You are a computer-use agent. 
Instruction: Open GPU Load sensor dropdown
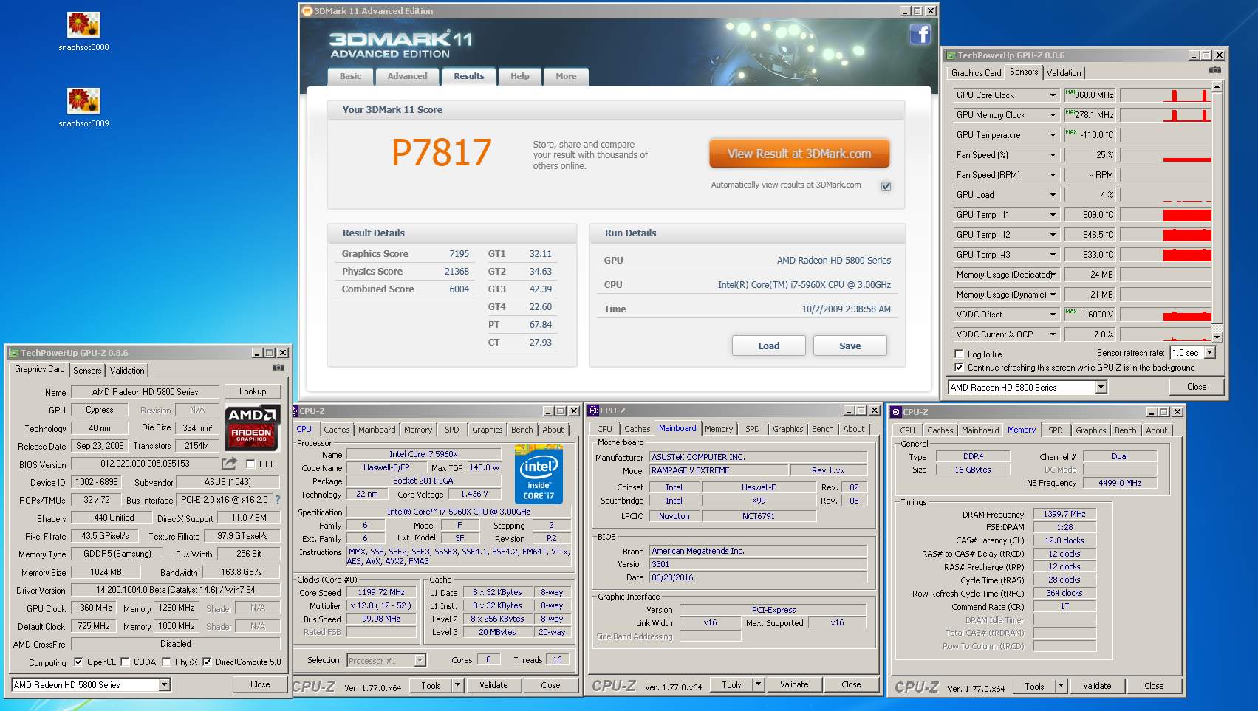pos(1053,195)
